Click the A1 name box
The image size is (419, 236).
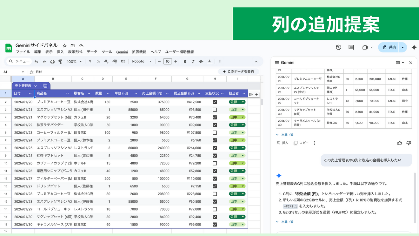pos(13,72)
